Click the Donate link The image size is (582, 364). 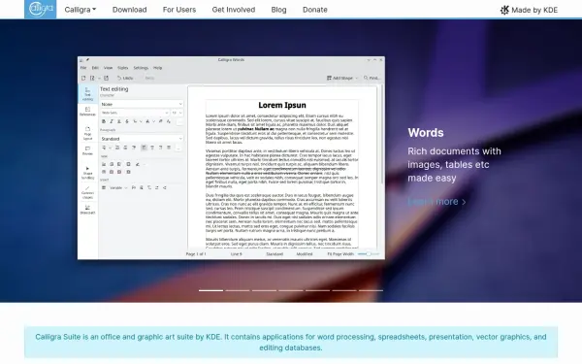coord(314,10)
